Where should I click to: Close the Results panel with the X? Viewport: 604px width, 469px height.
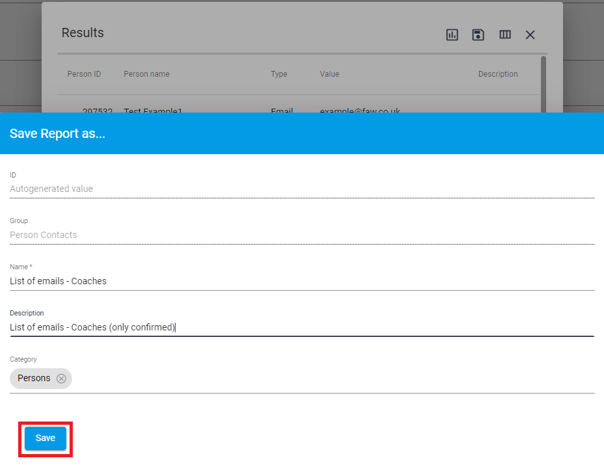click(530, 35)
